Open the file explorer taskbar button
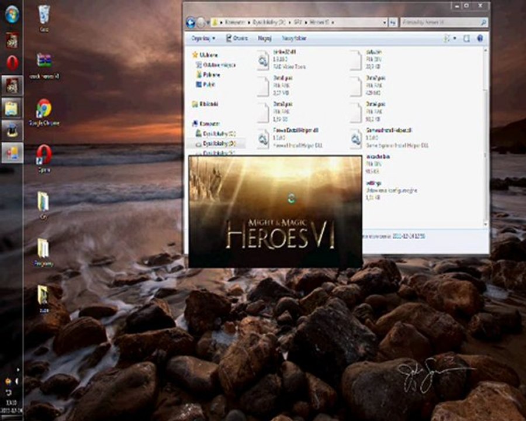 tap(12, 108)
